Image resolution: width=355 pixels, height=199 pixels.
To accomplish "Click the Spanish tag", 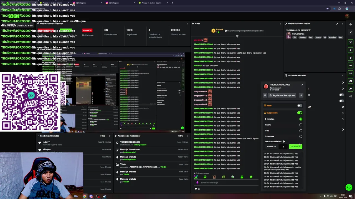I will click(x=303, y=37).
